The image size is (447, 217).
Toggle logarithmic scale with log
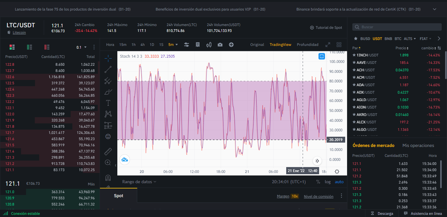tap(328, 182)
